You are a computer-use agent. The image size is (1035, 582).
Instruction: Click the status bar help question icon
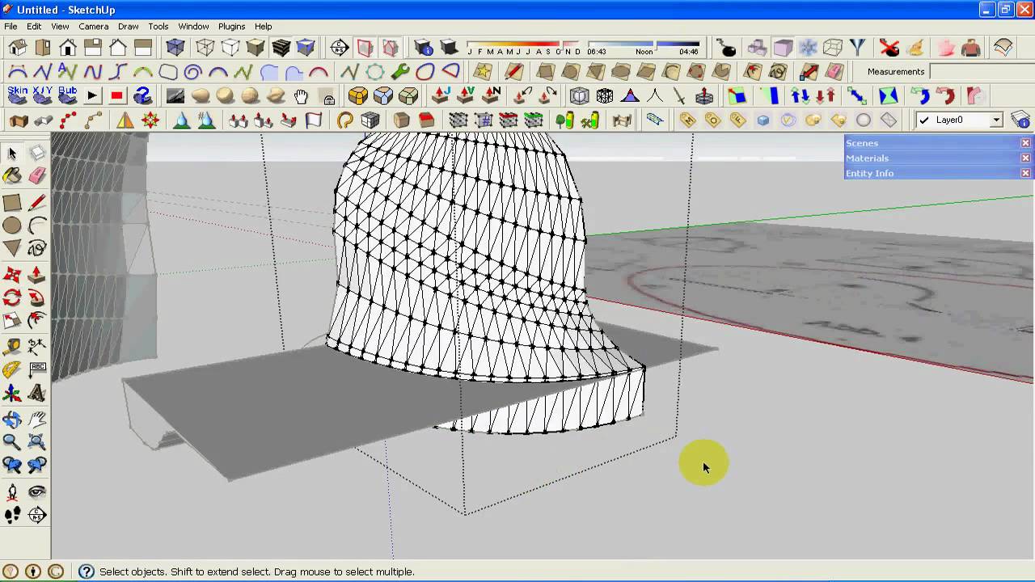pyautogui.click(x=87, y=571)
